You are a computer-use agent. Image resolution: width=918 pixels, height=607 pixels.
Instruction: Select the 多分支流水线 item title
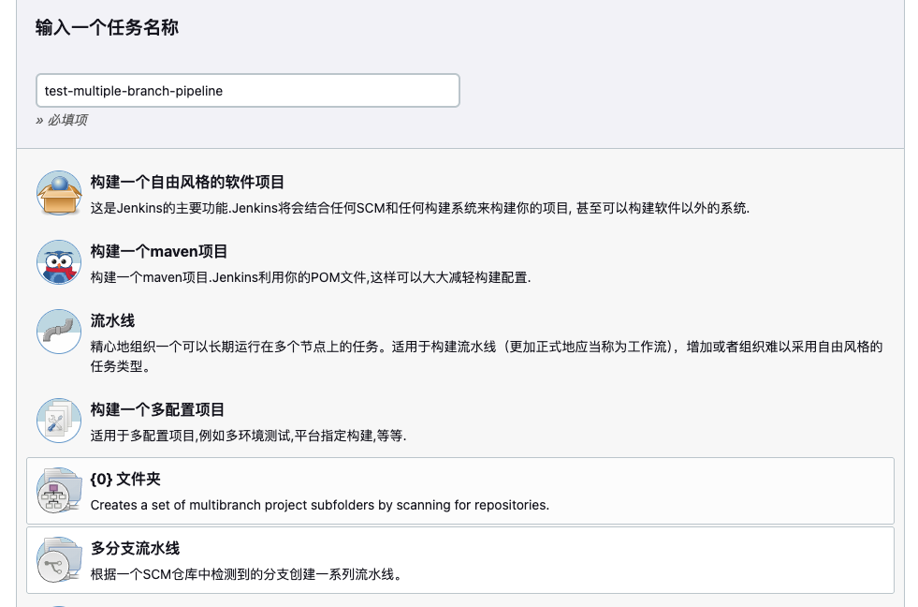tap(135, 548)
